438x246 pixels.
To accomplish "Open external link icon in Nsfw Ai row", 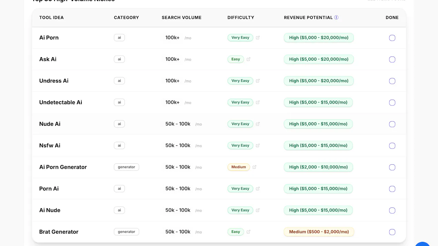I will click(258, 145).
